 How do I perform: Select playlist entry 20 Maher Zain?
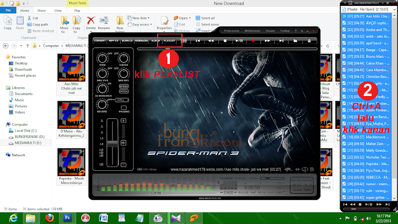click(367, 144)
